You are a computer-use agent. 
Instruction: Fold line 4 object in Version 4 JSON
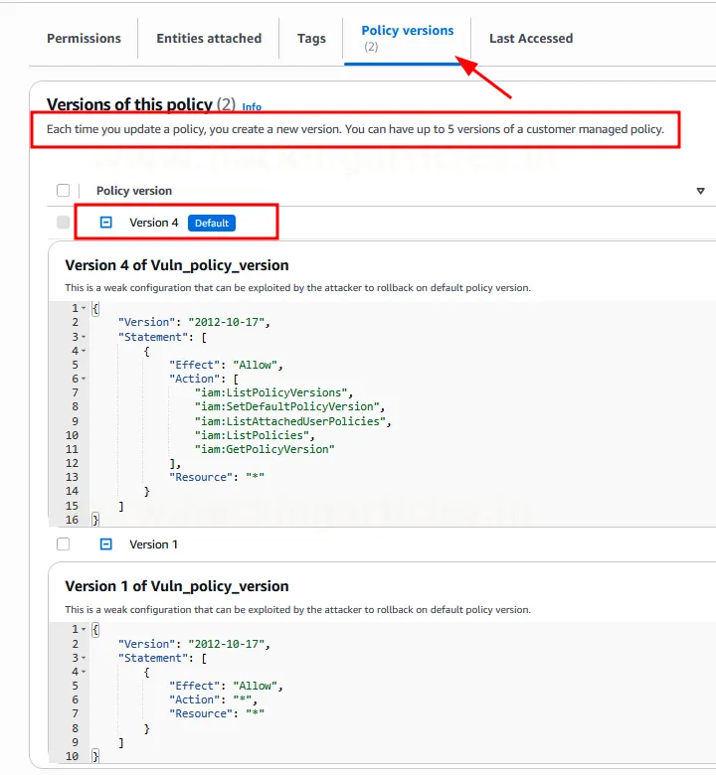[x=84, y=351]
